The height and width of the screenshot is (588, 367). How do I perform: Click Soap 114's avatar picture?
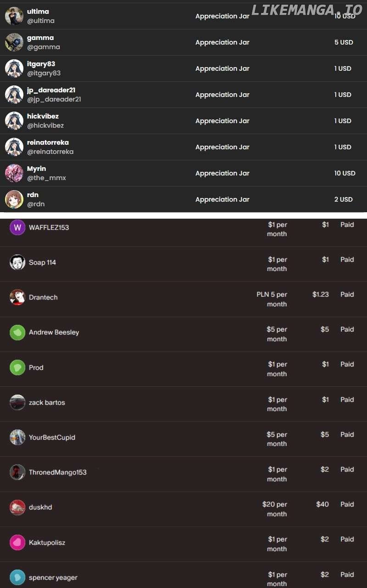click(17, 262)
